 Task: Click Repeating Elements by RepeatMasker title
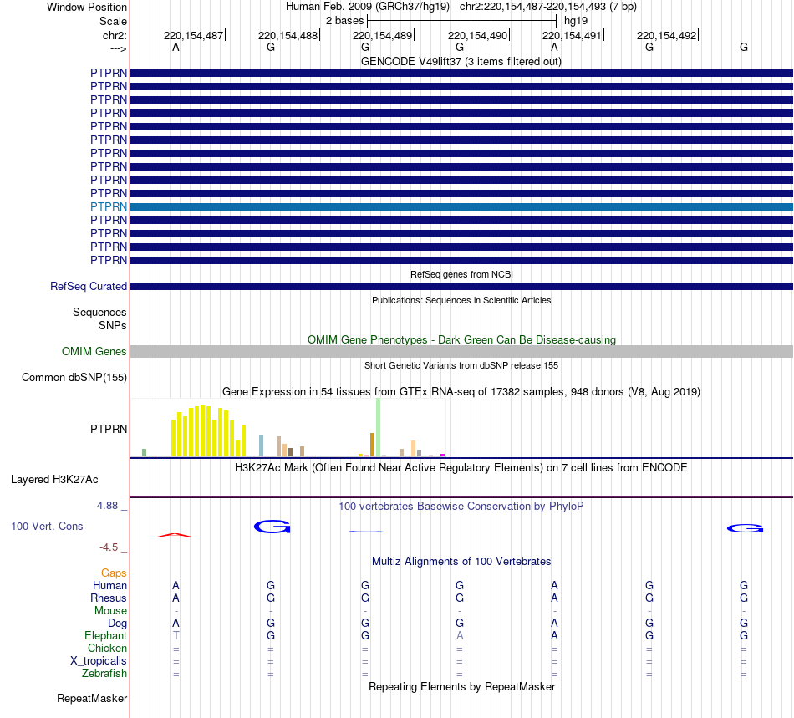click(461, 686)
